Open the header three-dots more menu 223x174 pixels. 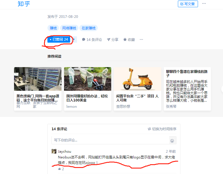click(x=204, y=3)
